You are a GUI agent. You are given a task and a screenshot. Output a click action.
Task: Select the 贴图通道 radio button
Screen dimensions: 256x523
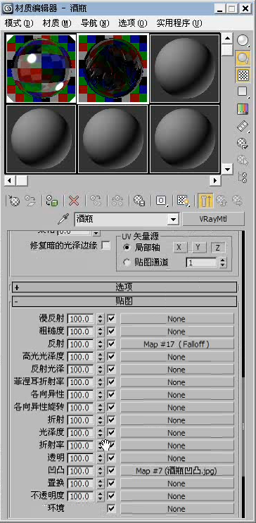click(127, 263)
